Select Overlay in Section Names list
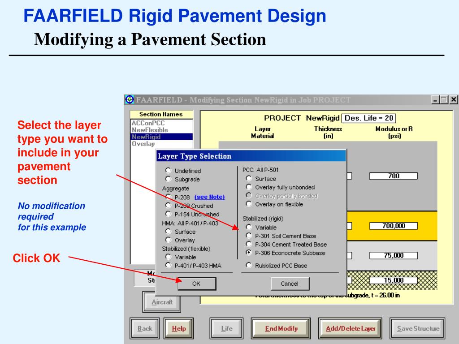This screenshot has width=459, height=344. (161, 144)
